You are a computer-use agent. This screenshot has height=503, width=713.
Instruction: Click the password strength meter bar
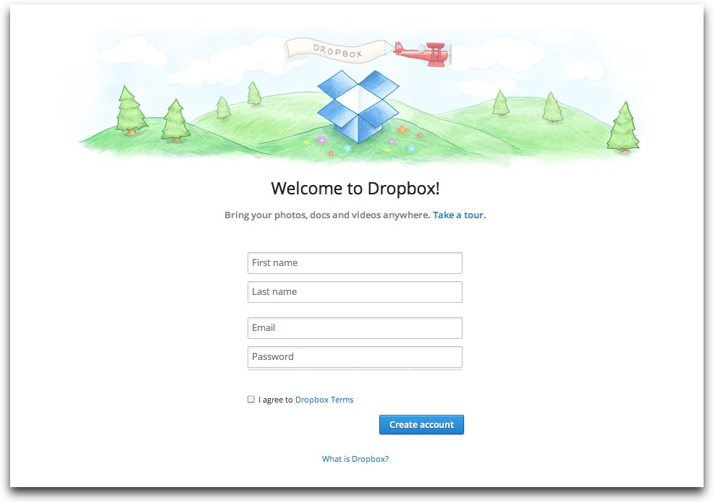pyautogui.click(x=355, y=370)
